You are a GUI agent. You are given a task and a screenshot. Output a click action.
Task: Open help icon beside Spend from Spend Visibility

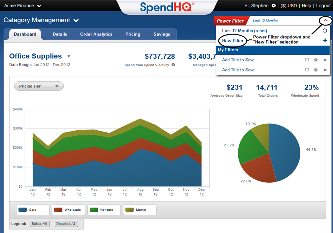click(173, 65)
